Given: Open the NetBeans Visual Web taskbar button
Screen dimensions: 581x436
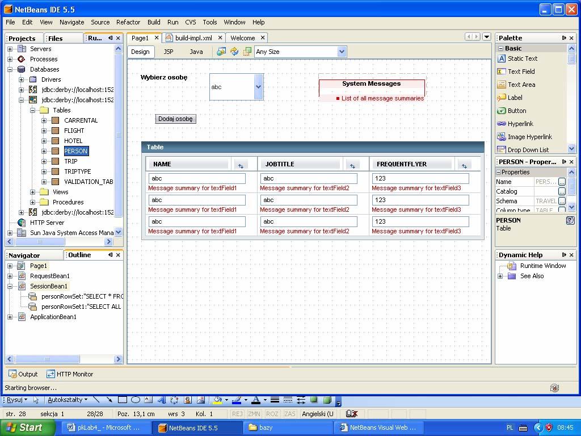Looking at the screenshot, I should 380,427.
